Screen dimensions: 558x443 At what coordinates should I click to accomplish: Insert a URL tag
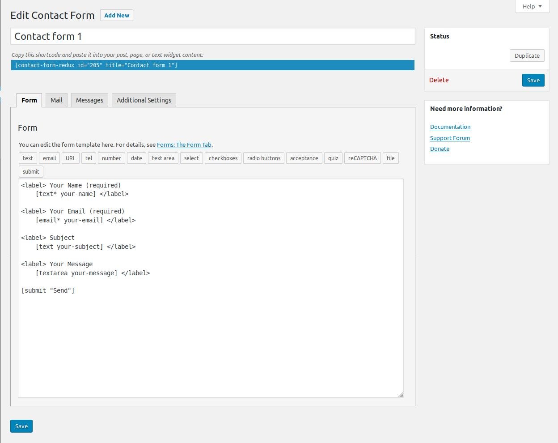(71, 158)
